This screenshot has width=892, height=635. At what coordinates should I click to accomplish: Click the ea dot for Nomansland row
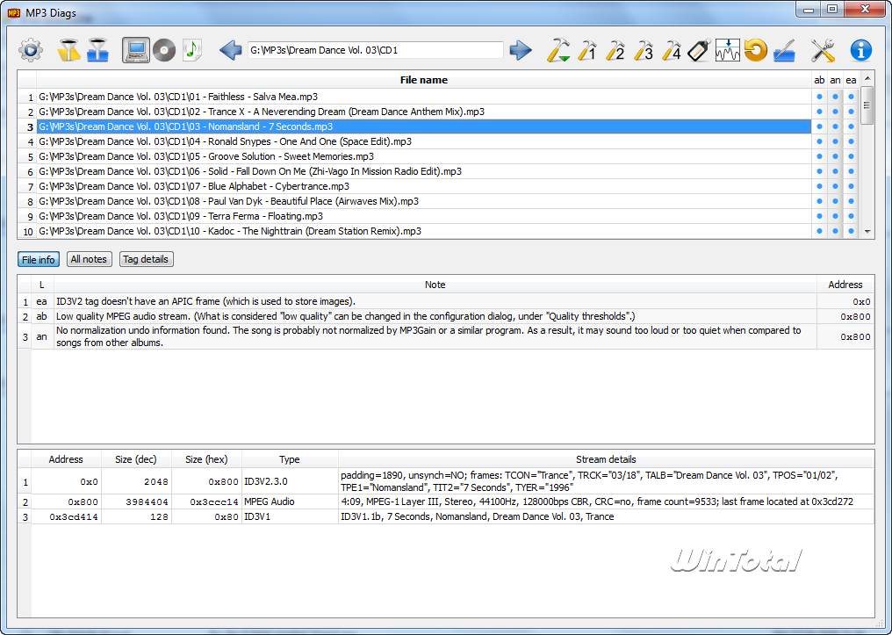click(851, 126)
